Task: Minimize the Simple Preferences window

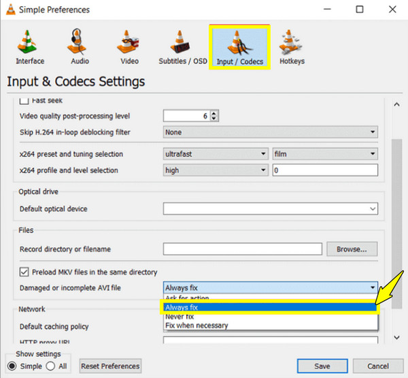Action: pos(327,10)
